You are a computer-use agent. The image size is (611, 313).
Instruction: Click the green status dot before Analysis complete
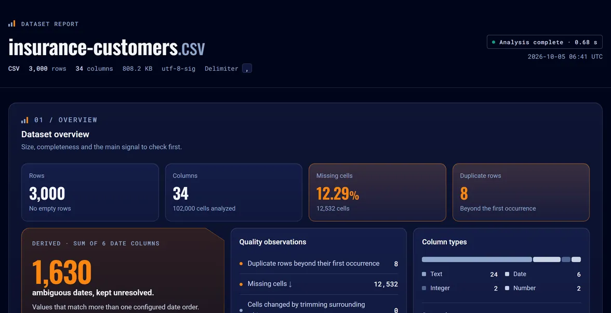[x=494, y=42]
